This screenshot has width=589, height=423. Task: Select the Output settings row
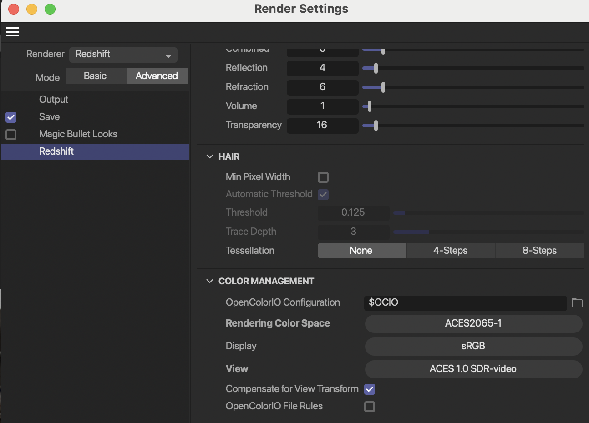coord(95,100)
